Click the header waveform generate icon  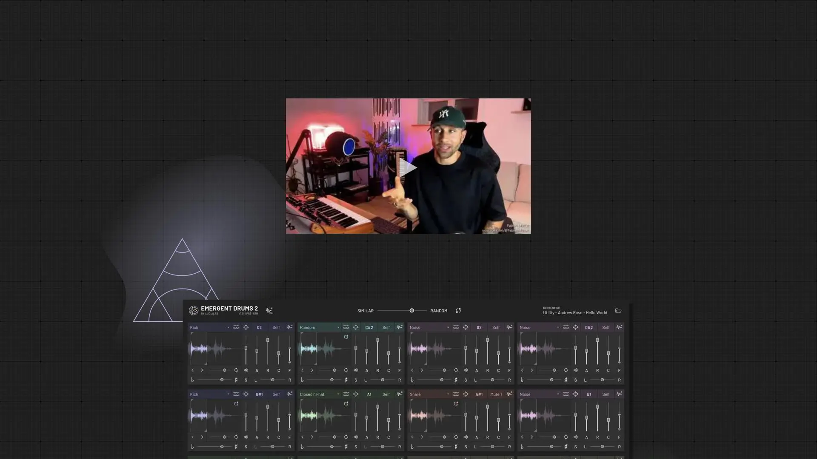click(x=269, y=311)
